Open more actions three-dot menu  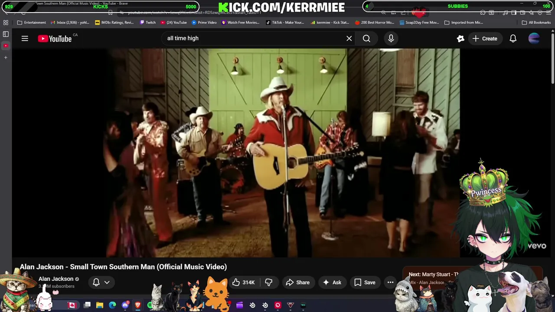tap(390, 283)
